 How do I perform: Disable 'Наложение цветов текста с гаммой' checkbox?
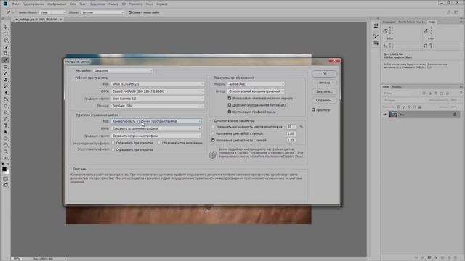[x=213, y=140]
